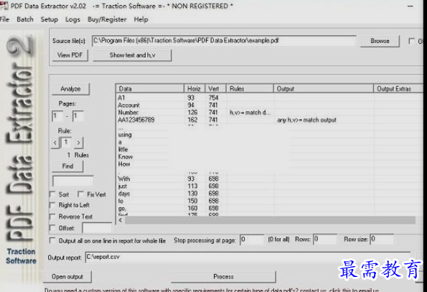Screen dimensions: 427x292
Task: Click 'any h,v>= match output' cell
Action: click(306, 120)
